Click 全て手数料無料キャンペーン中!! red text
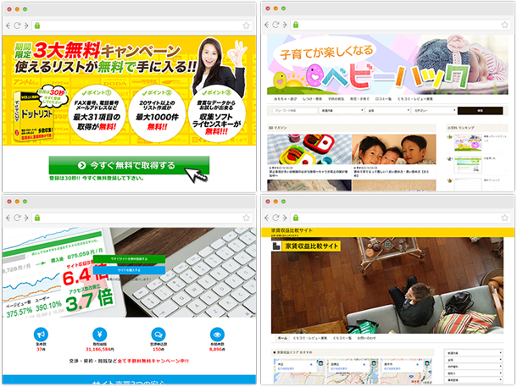Viewport: 517px width, 387px height. (153, 361)
